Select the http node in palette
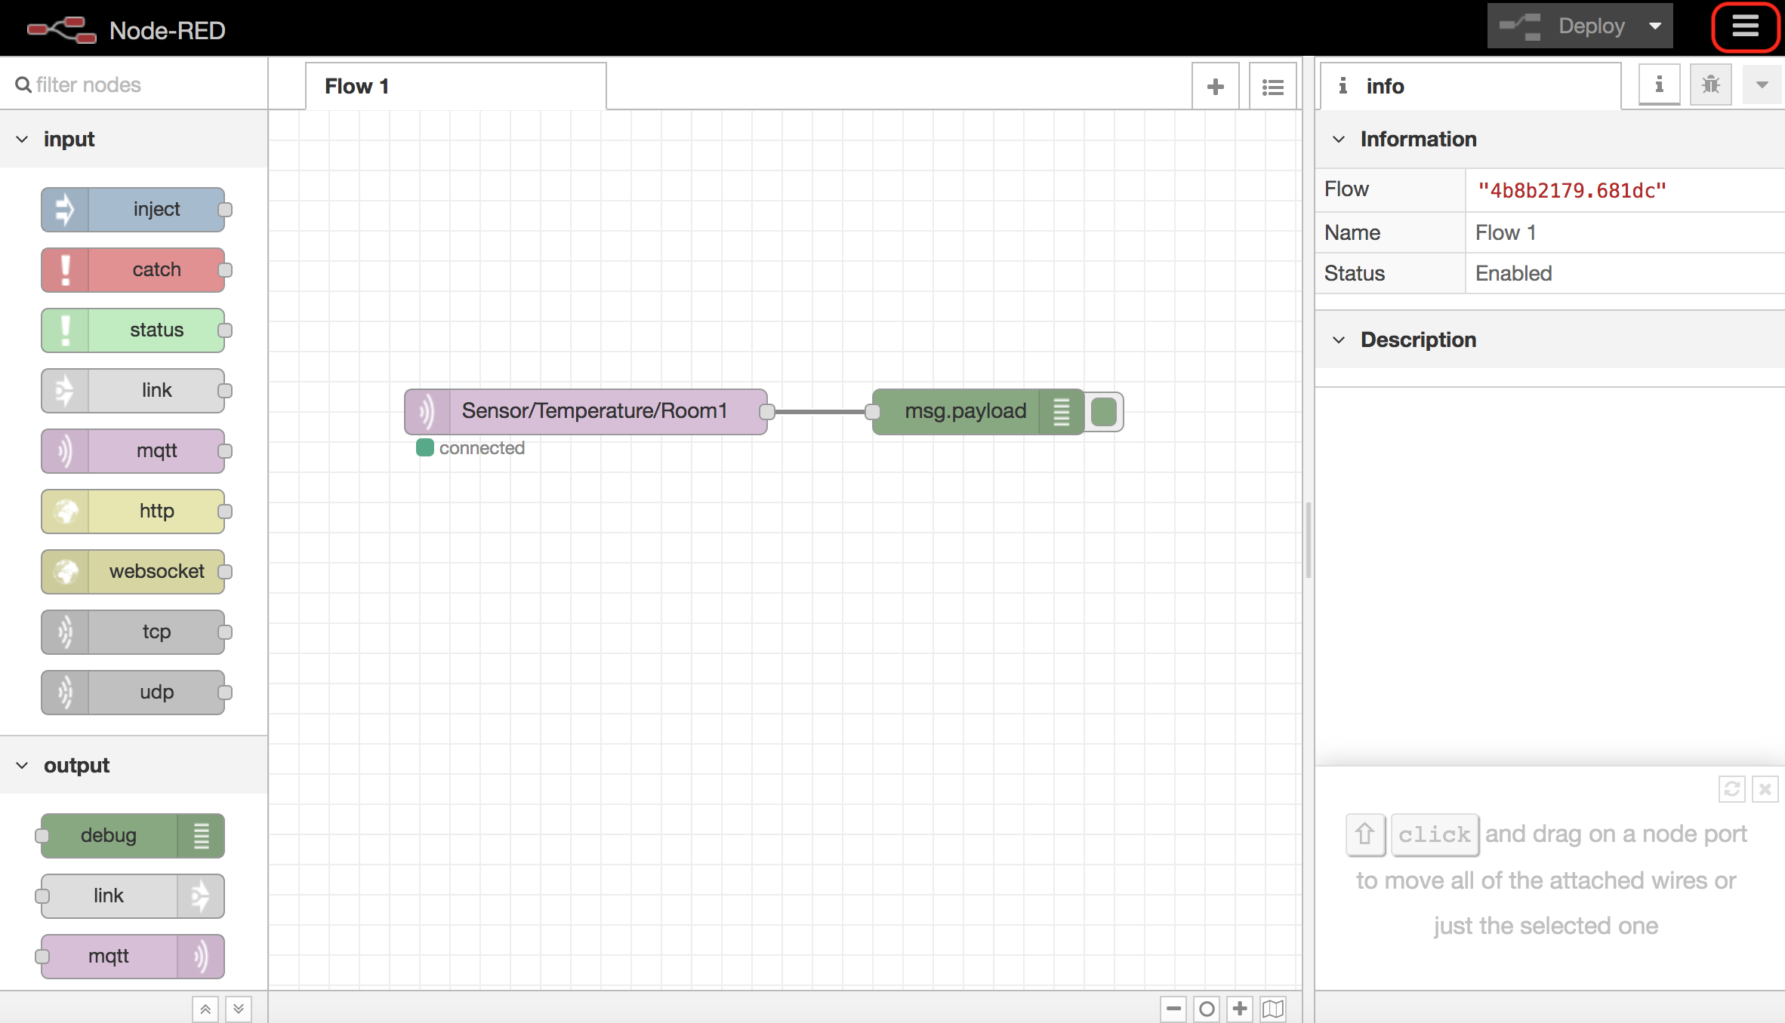The image size is (1785, 1023). [x=134, y=511]
